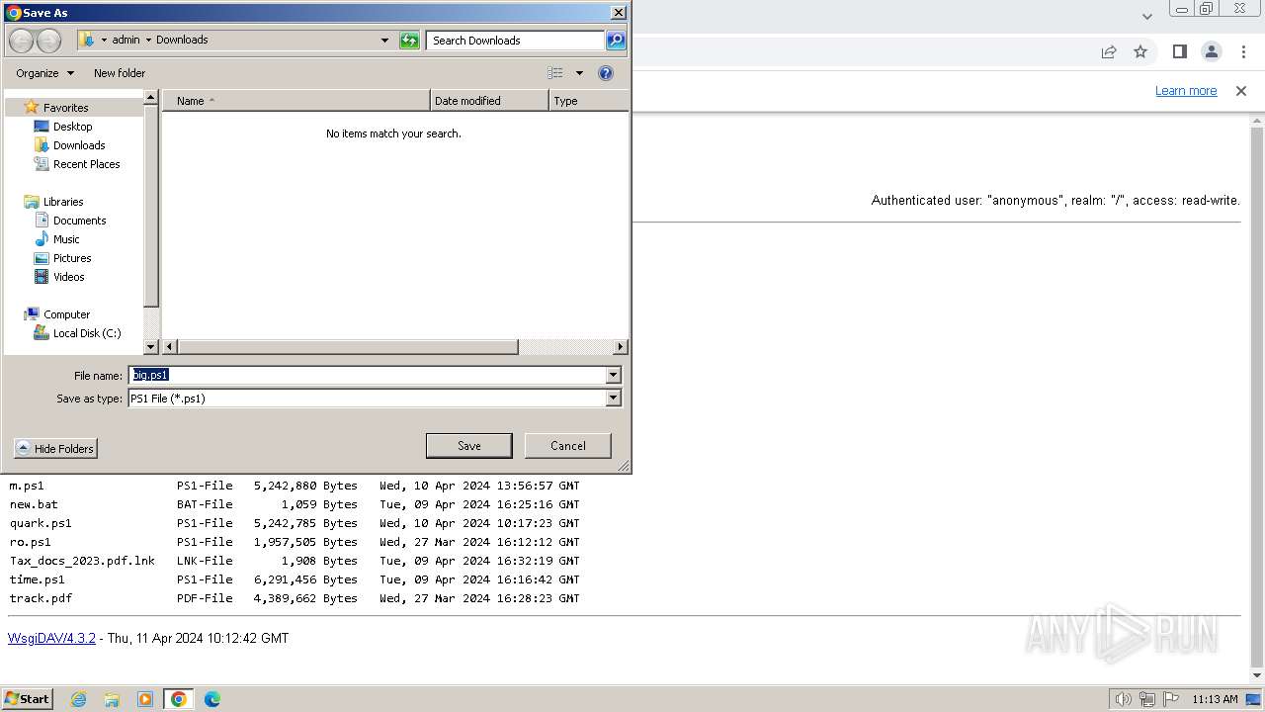Click the Back navigation arrow in Save As
Screen dimensions: 1265x712
22,41
